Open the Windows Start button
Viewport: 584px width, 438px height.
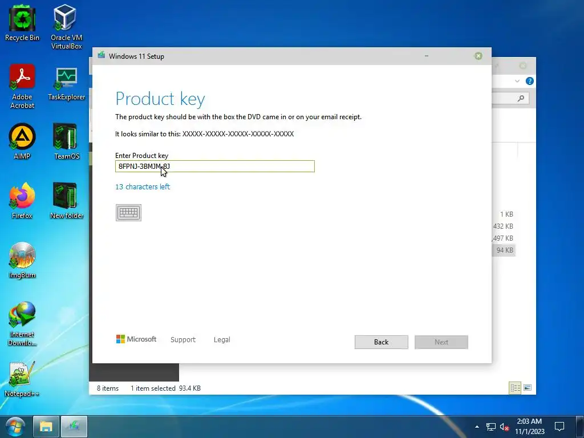[15, 427]
